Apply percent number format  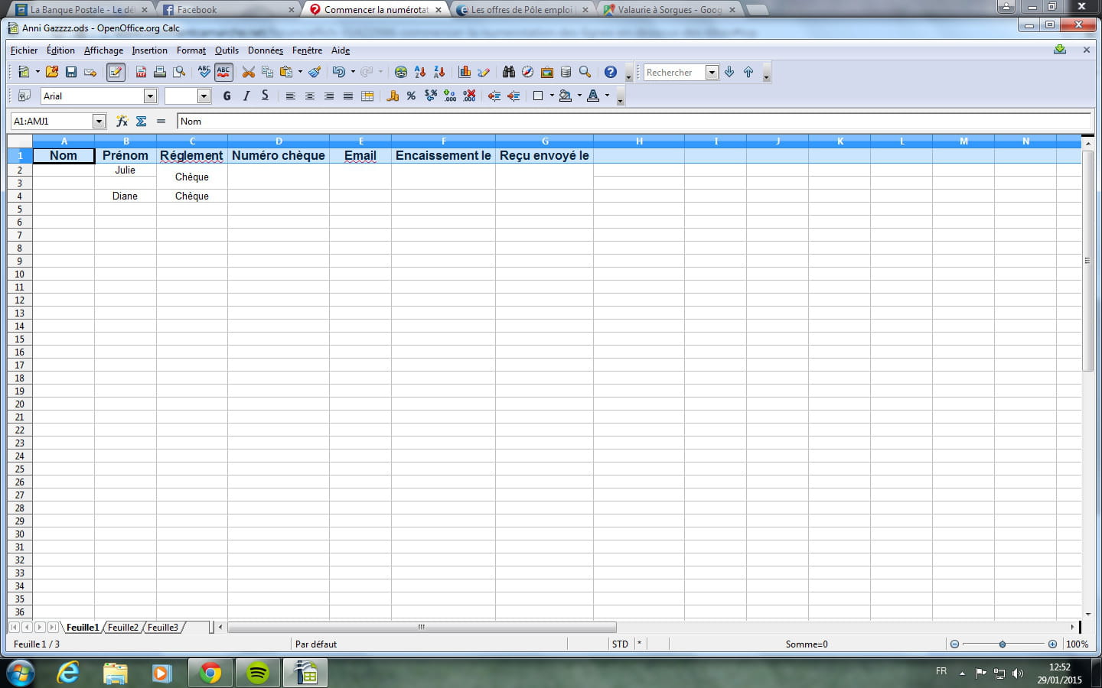click(412, 96)
